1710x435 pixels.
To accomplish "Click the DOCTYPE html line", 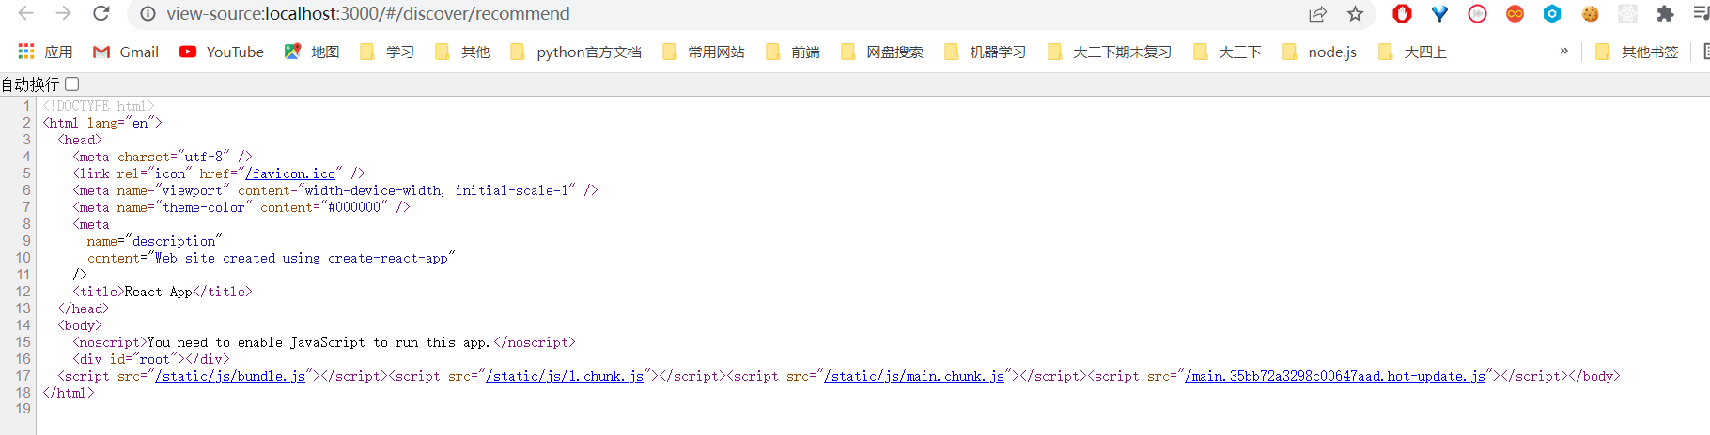I will coord(99,106).
